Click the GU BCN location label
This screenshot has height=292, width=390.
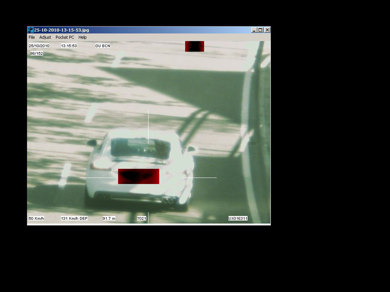(x=103, y=46)
